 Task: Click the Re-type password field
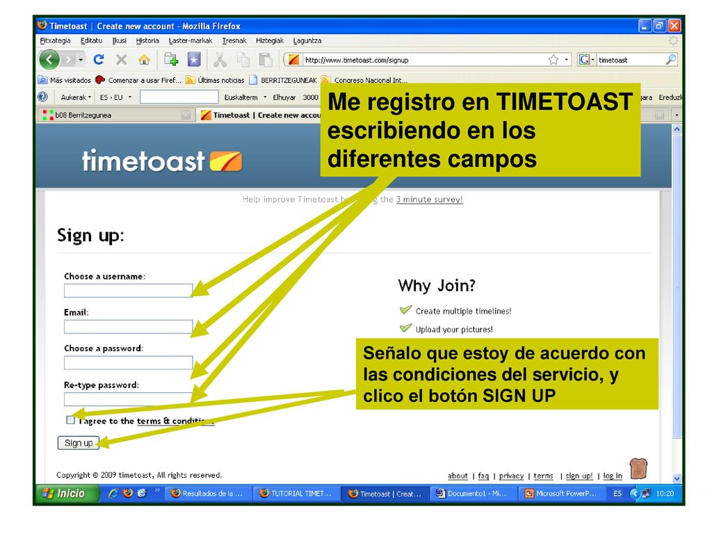tap(129, 399)
